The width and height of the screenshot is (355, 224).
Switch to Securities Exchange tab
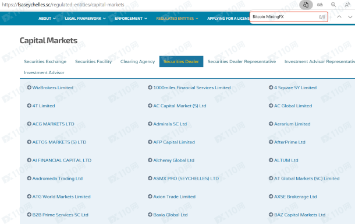coord(45,61)
